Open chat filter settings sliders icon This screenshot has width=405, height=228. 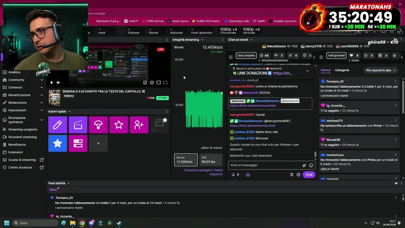(x=231, y=57)
